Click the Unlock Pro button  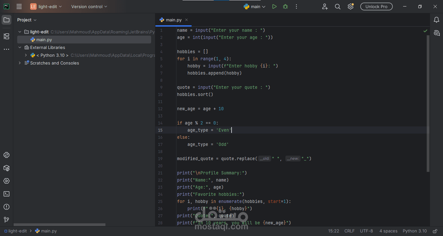(x=376, y=6)
